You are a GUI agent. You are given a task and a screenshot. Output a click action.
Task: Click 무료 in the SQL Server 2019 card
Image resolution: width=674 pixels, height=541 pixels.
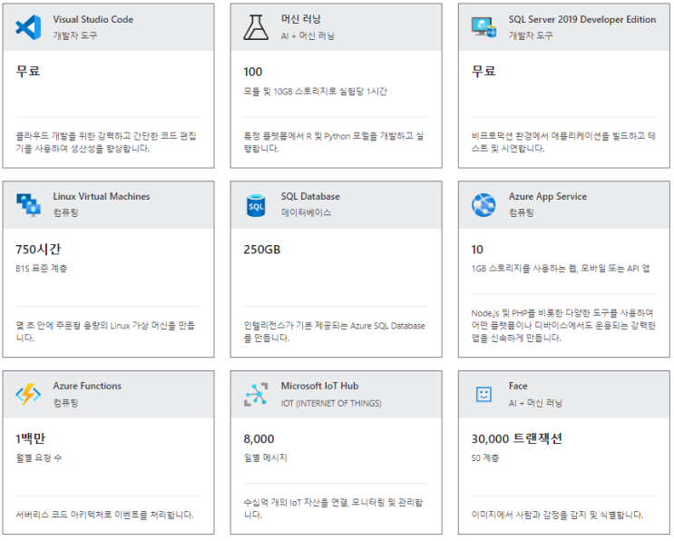[484, 71]
